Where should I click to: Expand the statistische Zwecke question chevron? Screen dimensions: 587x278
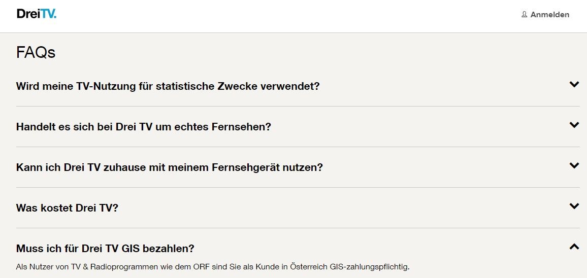click(574, 85)
